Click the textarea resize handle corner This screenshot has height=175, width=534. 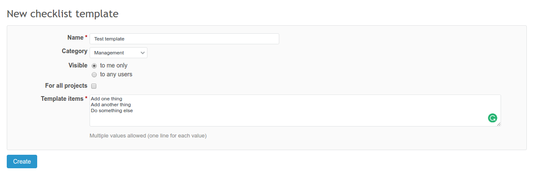point(499,124)
